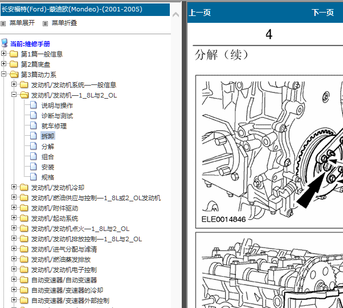This screenshot has width=343, height=308.
Task: Click the document icon beside 分解
Action: [34, 146]
